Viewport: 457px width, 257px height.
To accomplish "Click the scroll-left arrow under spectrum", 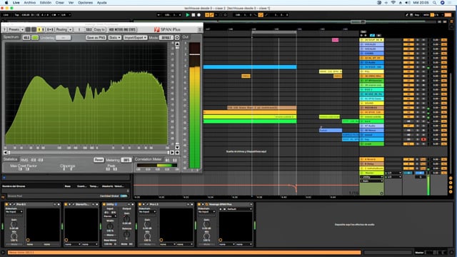I will [x=5, y=152].
